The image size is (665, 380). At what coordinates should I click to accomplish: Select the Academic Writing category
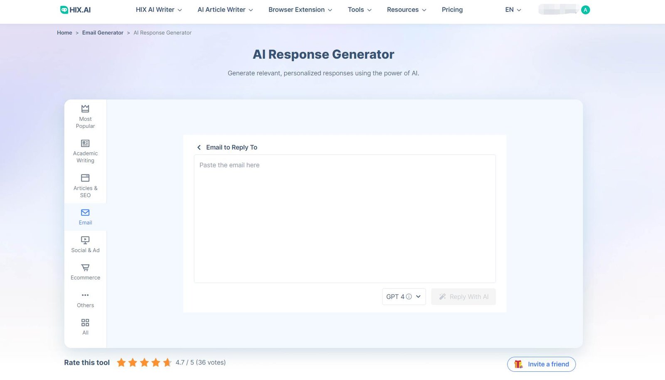point(85,150)
